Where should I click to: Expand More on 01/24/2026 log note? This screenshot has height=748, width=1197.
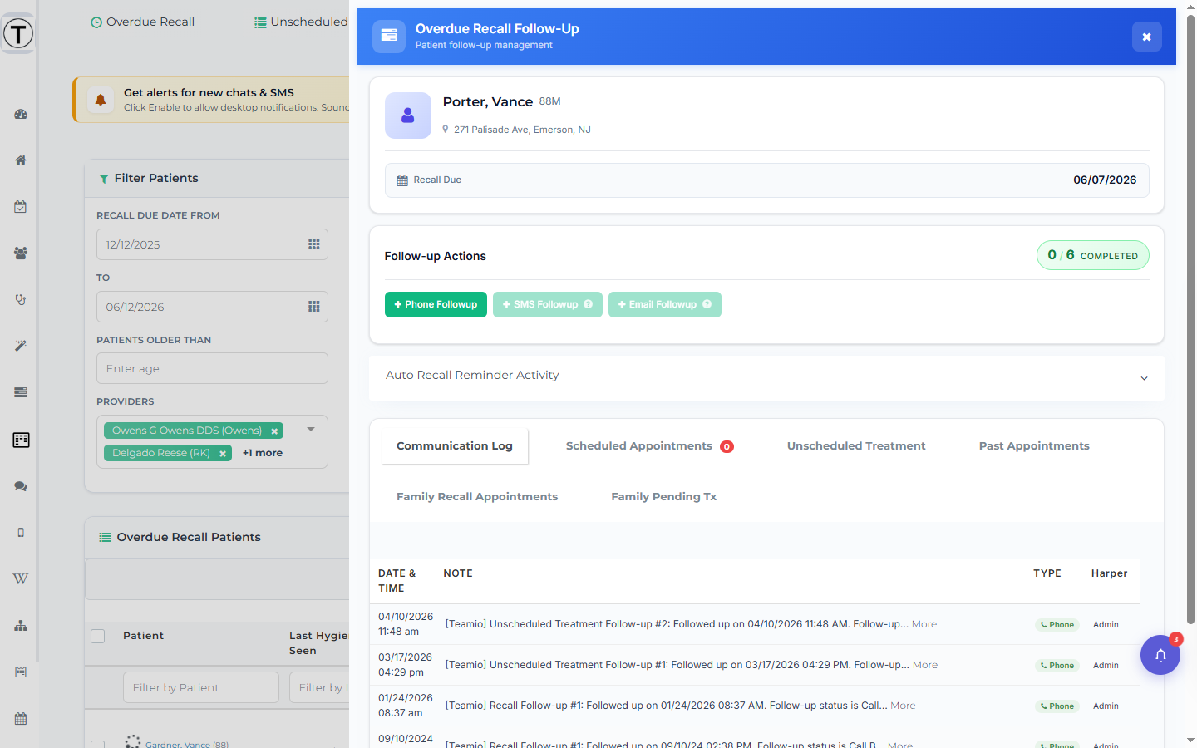coord(903,706)
